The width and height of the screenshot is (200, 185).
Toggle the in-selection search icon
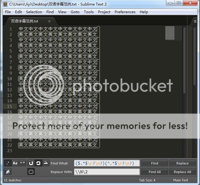point(46,163)
